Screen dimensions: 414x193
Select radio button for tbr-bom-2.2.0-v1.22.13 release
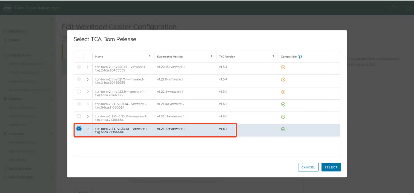coord(79,116)
